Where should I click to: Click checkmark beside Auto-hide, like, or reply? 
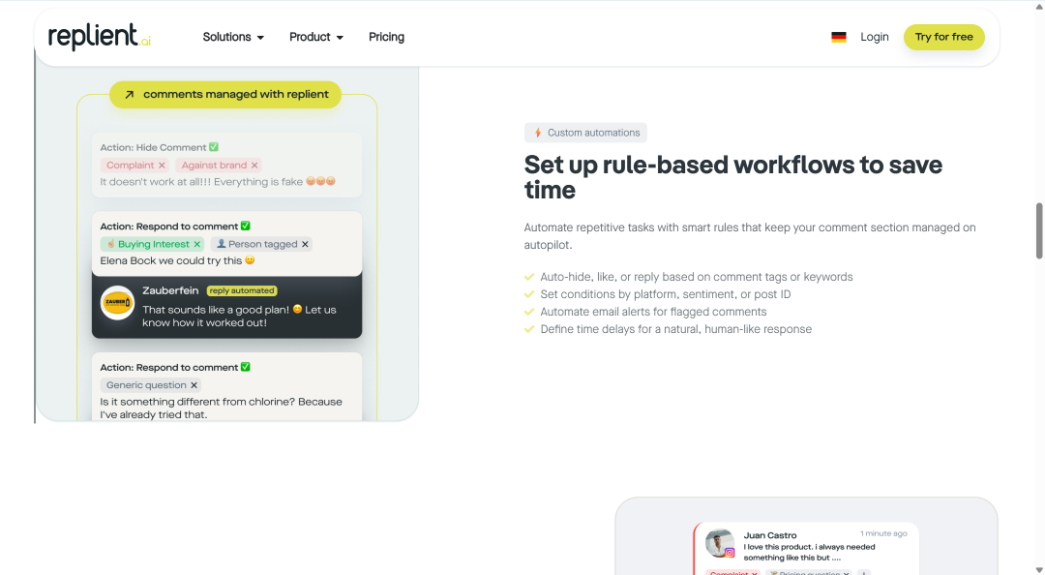click(x=529, y=277)
